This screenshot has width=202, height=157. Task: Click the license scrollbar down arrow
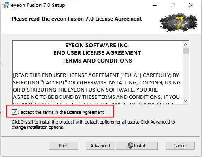pos(186,100)
